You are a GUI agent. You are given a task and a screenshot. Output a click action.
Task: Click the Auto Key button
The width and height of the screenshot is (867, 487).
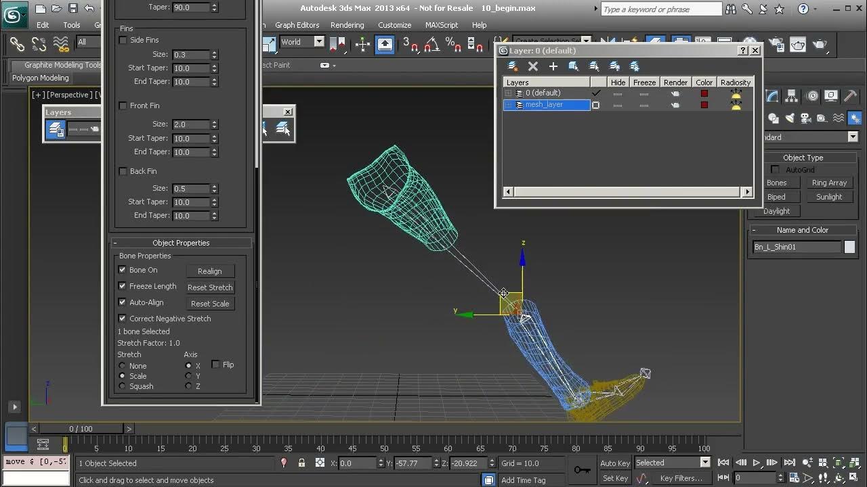point(615,463)
